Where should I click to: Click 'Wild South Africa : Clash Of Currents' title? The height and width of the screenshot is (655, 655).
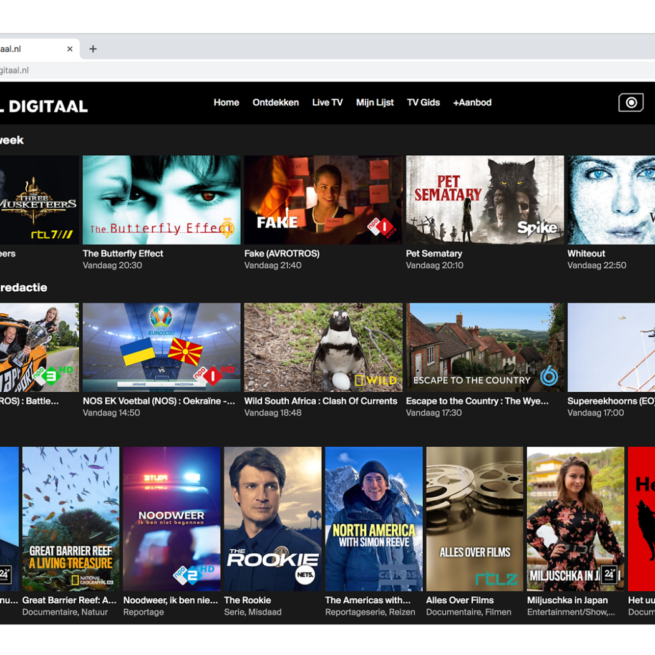[321, 401]
